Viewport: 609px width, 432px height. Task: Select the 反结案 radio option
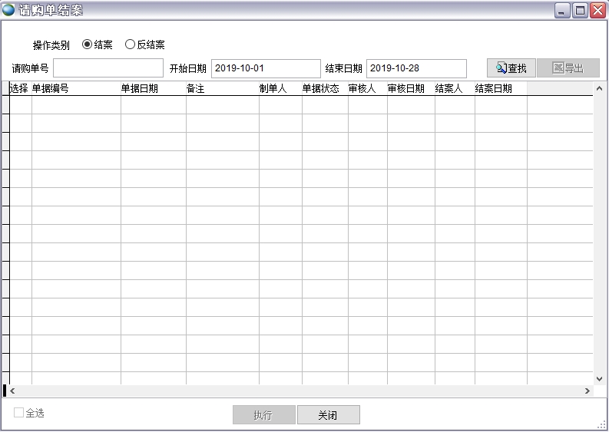pos(130,45)
